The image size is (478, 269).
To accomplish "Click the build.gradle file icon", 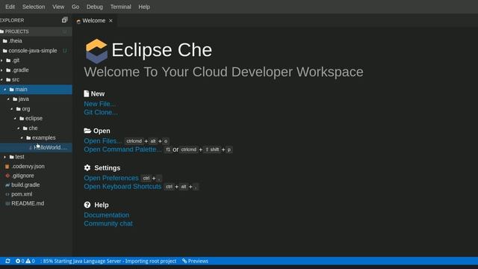I will point(7,185).
